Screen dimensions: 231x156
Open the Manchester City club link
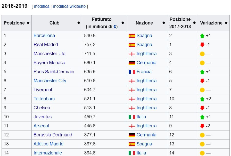click(x=50, y=80)
